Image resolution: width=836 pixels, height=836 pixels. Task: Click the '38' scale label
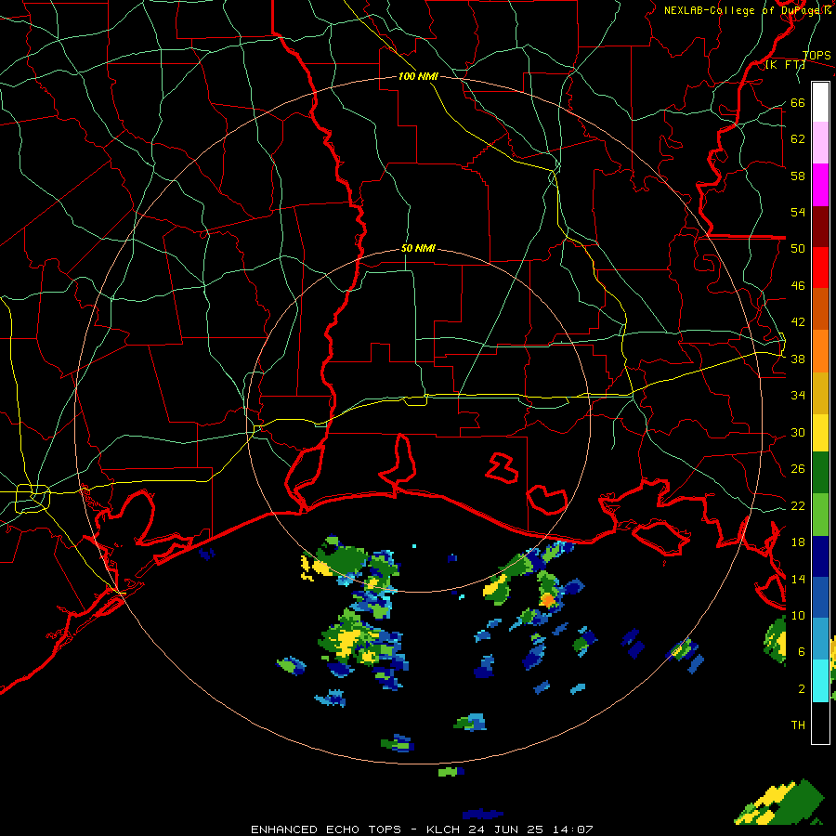[798, 359]
